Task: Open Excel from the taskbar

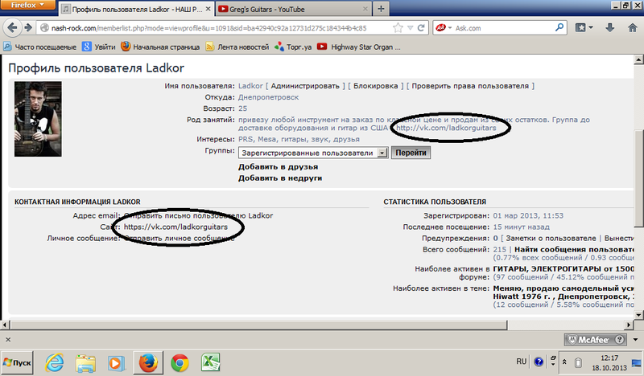Action: [x=211, y=363]
